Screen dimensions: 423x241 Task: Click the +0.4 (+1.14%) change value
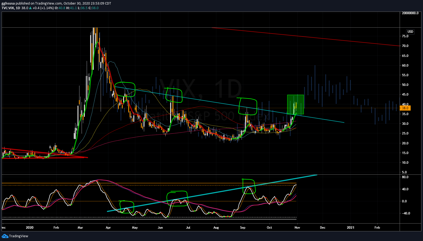pyautogui.click(x=43, y=8)
